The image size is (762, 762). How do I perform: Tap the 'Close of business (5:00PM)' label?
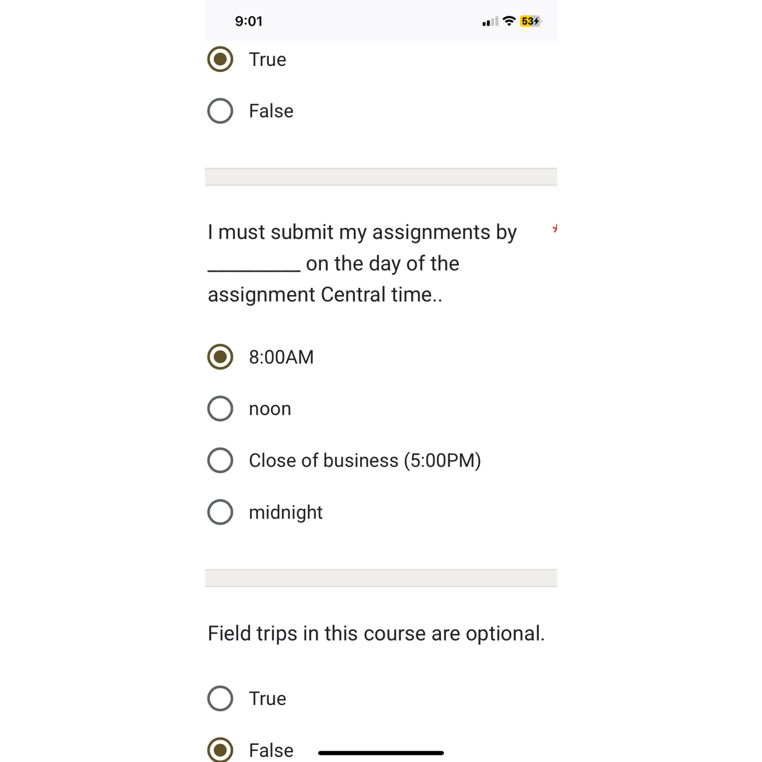coord(365,460)
